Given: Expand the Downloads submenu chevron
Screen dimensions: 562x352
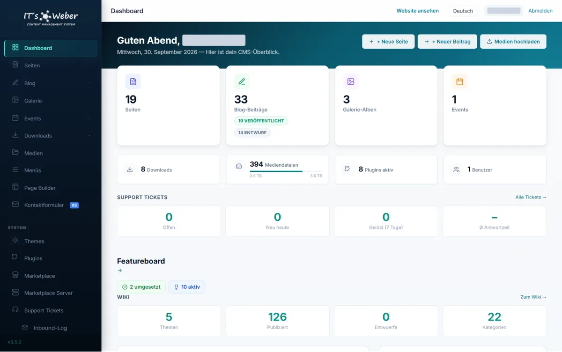Looking at the screenshot, I should tap(89, 136).
